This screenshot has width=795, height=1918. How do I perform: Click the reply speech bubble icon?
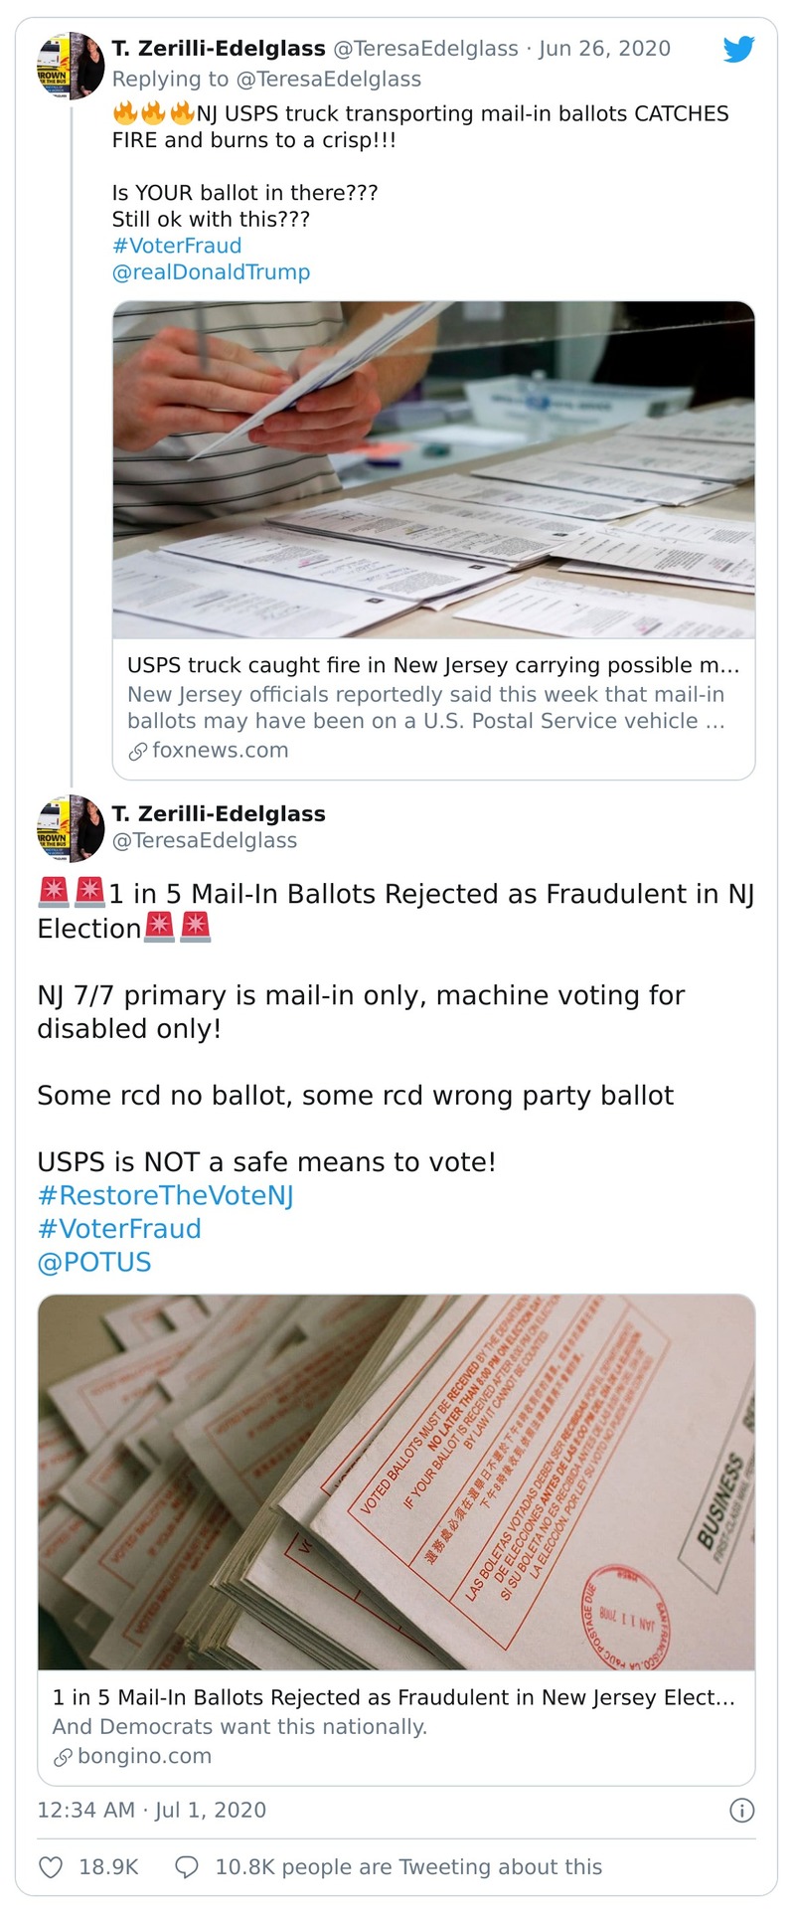pyautogui.click(x=187, y=1866)
